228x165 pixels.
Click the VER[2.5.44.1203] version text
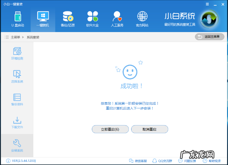[24, 161]
